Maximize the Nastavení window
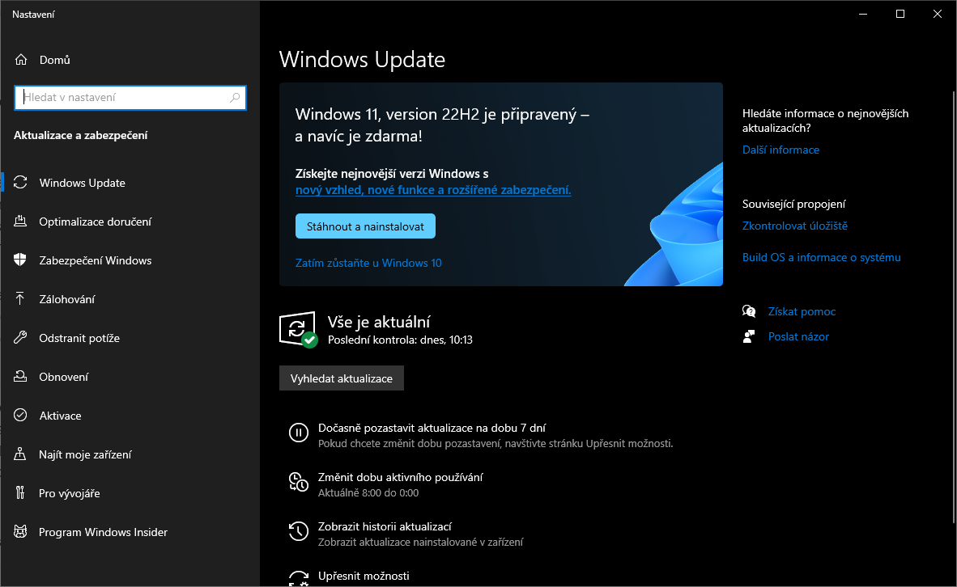Image resolution: width=957 pixels, height=587 pixels. pyautogui.click(x=900, y=14)
